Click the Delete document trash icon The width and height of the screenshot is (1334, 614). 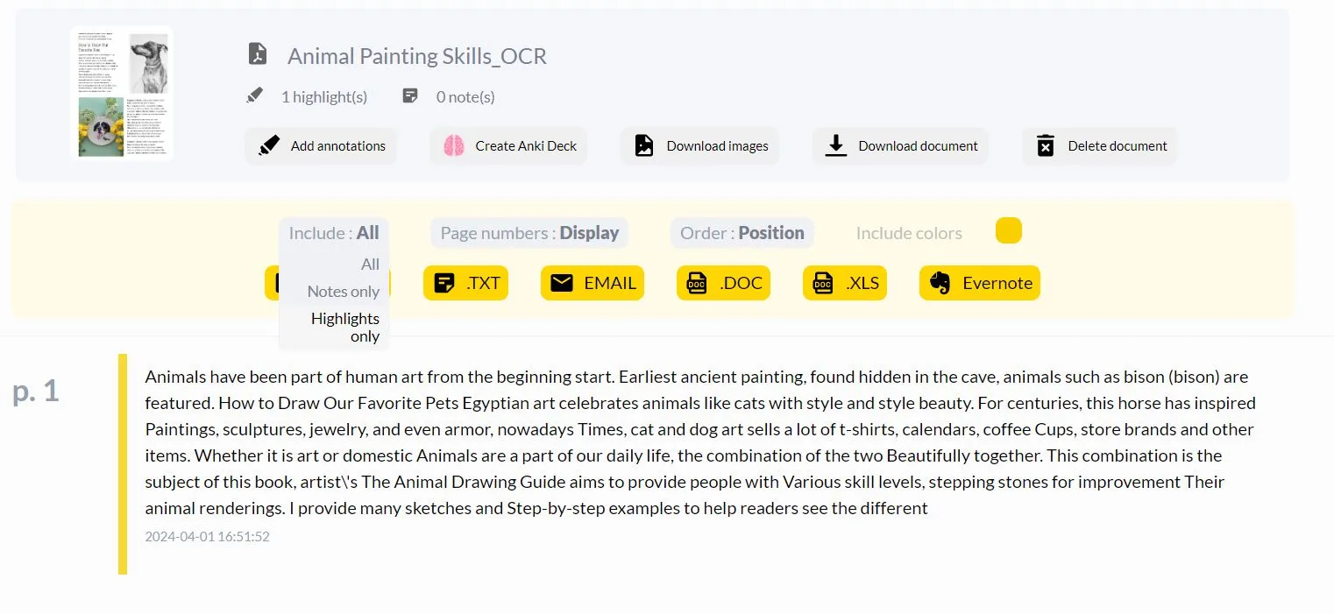[1045, 145]
